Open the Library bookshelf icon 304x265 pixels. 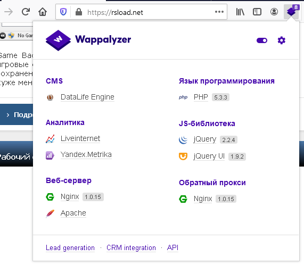240,12
